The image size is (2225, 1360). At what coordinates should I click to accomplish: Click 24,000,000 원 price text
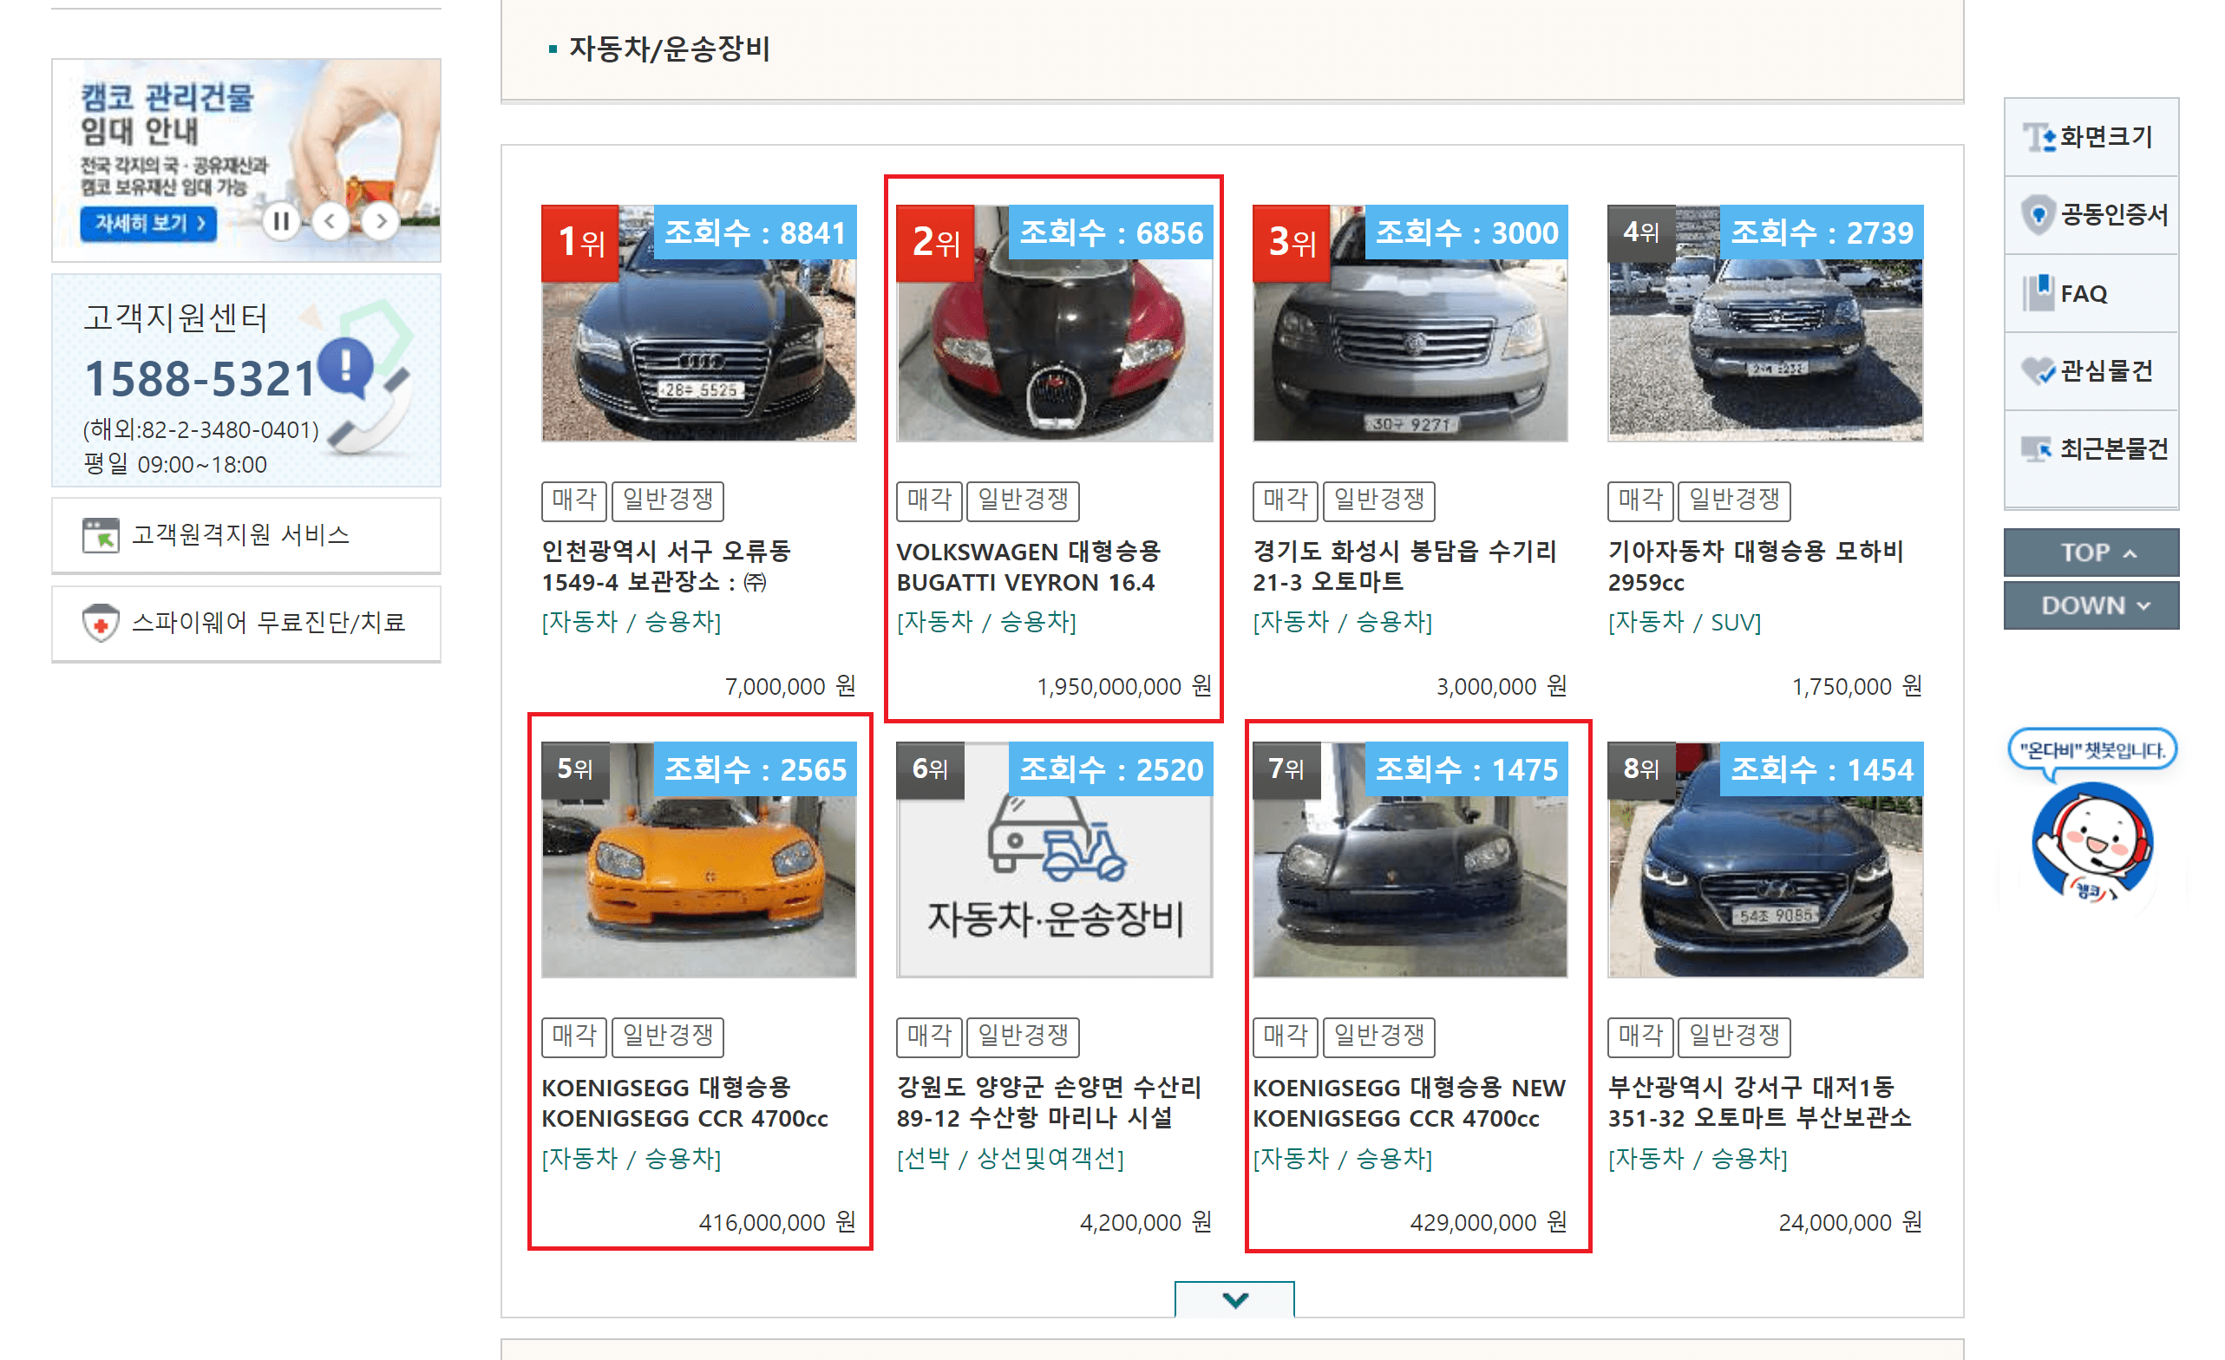[1849, 1223]
